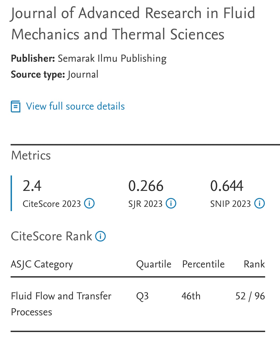This screenshot has width=280, height=344.
Task: Click the 0.644 SNIP value
Action: pos(227,186)
